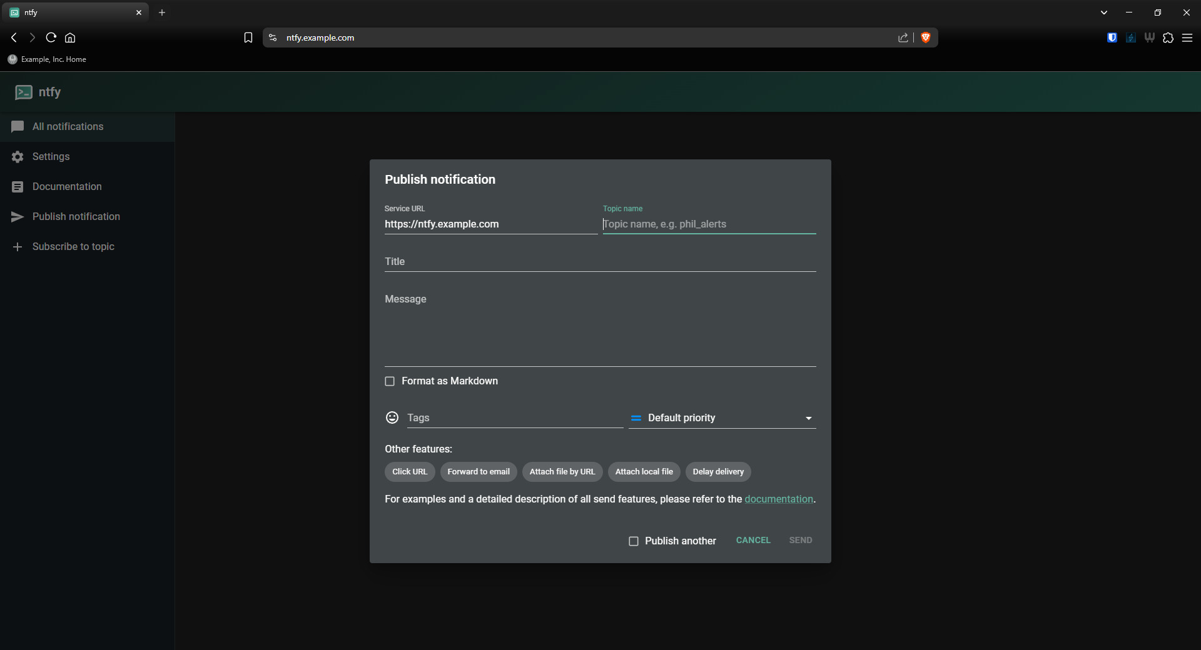Check the Publish another checkbox
This screenshot has width=1201, height=650.
click(x=634, y=541)
